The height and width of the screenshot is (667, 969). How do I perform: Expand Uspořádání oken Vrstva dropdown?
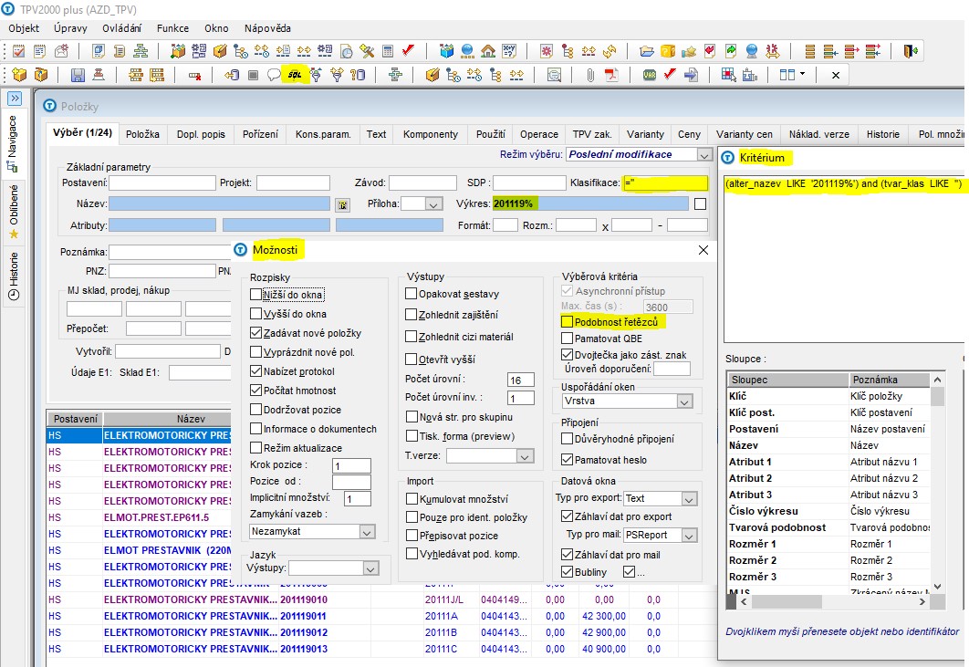tap(684, 401)
